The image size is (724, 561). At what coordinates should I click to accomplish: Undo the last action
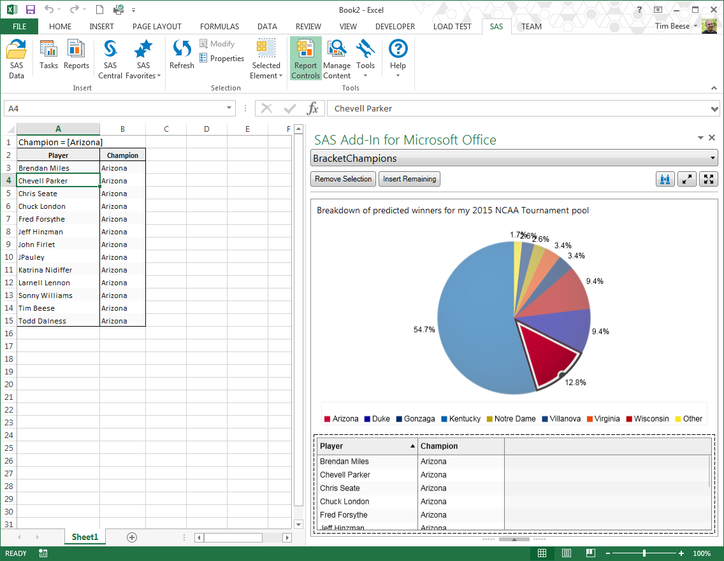[49, 10]
